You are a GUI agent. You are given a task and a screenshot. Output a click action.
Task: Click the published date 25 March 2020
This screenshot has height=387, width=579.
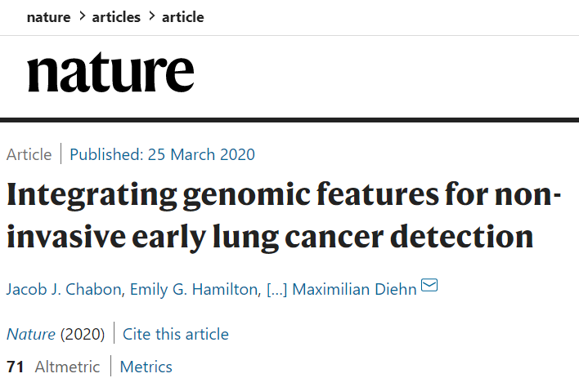pyautogui.click(x=162, y=154)
